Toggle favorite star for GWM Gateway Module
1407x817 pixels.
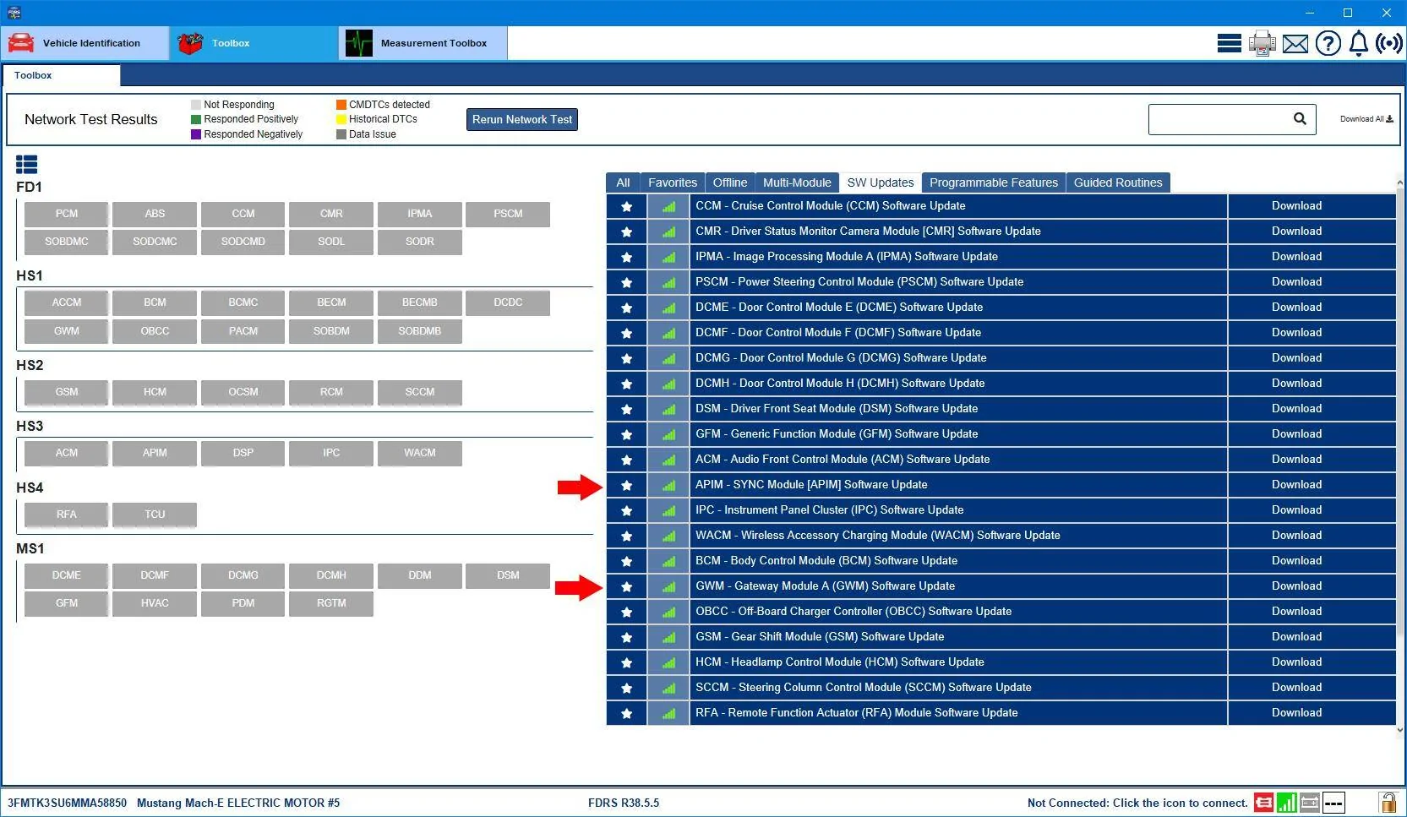pos(626,586)
